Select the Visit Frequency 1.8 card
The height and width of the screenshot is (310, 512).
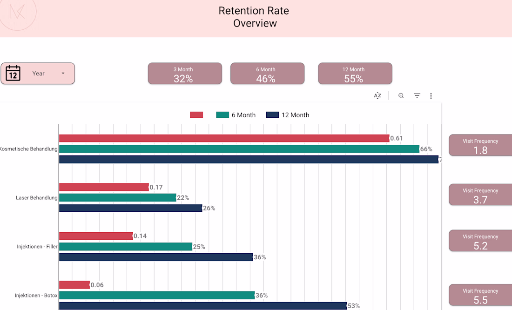[x=480, y=145]
